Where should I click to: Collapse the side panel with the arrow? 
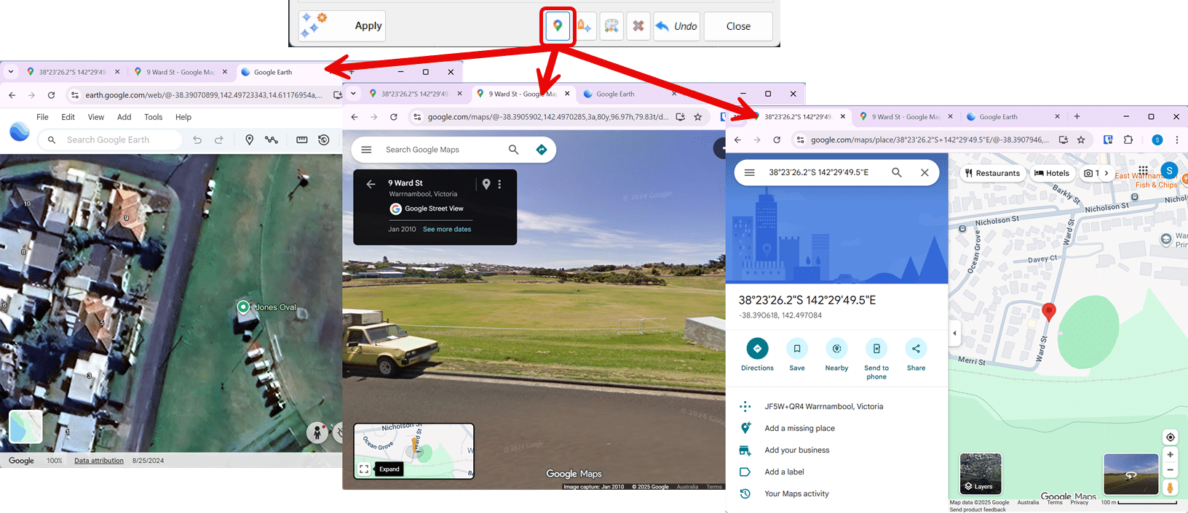point(954,334)
